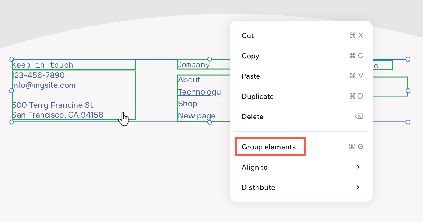Expand the Distribute submenu chevron
The image size is (423, 222).
[x=358, y=187]
